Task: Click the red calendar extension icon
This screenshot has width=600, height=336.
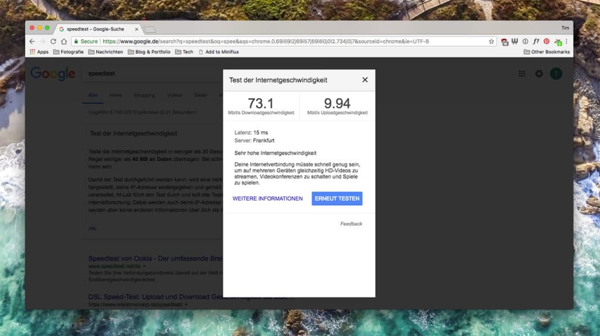Action: point(504,41)
